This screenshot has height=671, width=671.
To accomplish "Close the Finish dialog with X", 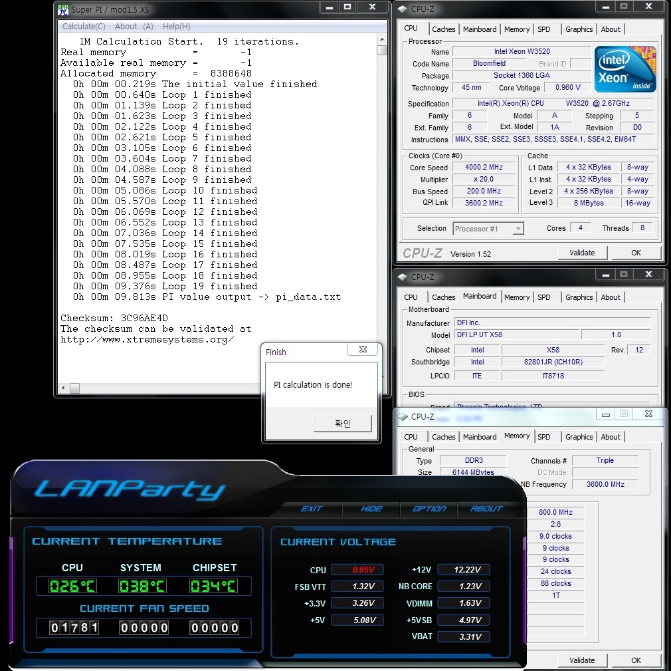I will tap(363, 349).
